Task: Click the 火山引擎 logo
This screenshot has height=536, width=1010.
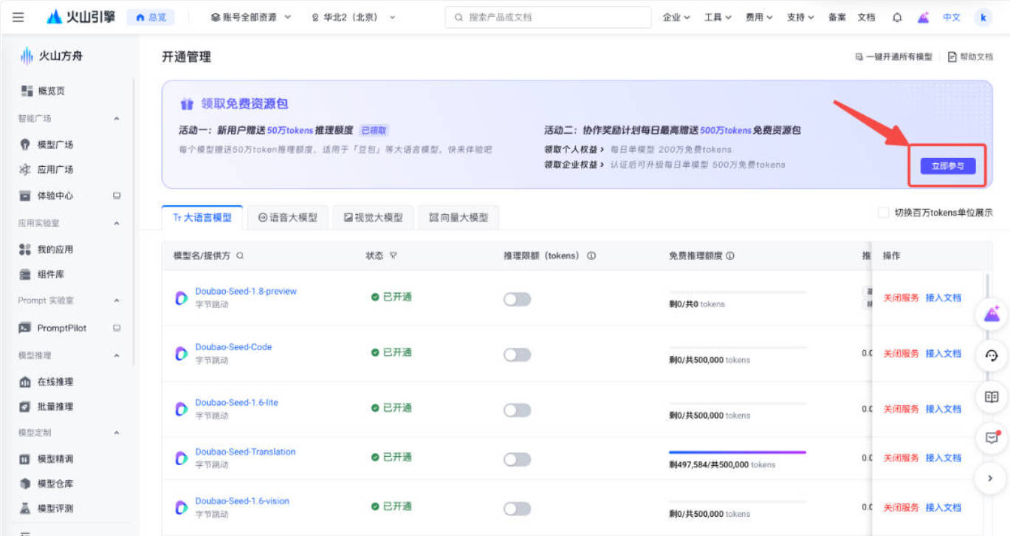Action: tap(80, 17)
